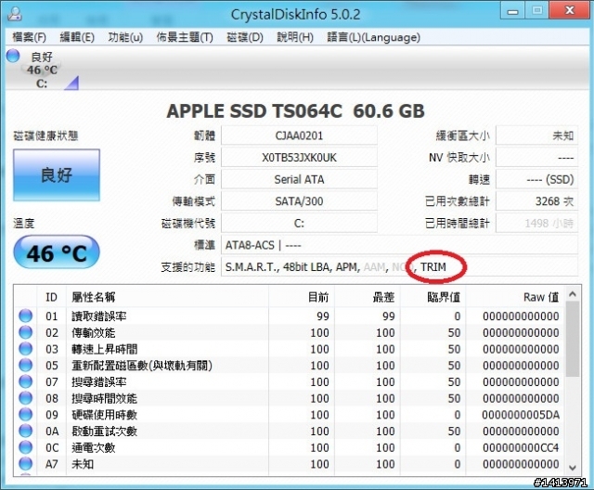Screen dimensions: 594x490
Task: Open the 佈景主題(T) menu
Action: click(x=185, y=37)
